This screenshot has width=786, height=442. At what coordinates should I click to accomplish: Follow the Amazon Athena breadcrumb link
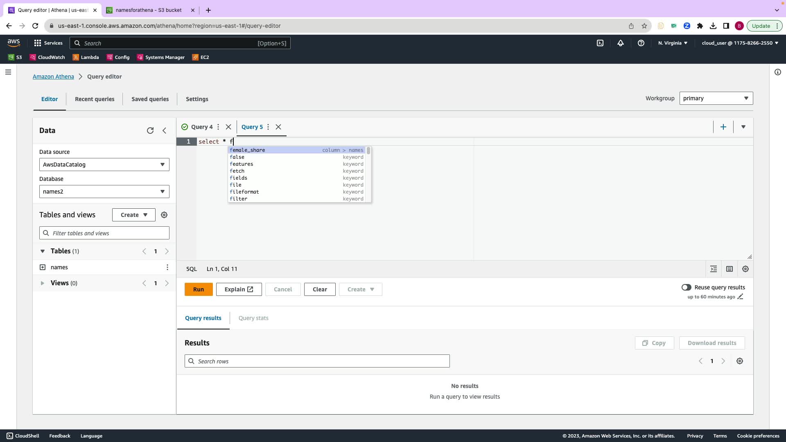pyautogui.click(x=53, y=77)
